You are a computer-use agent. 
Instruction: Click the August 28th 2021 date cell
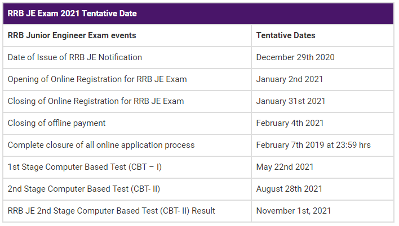(322, 189)
